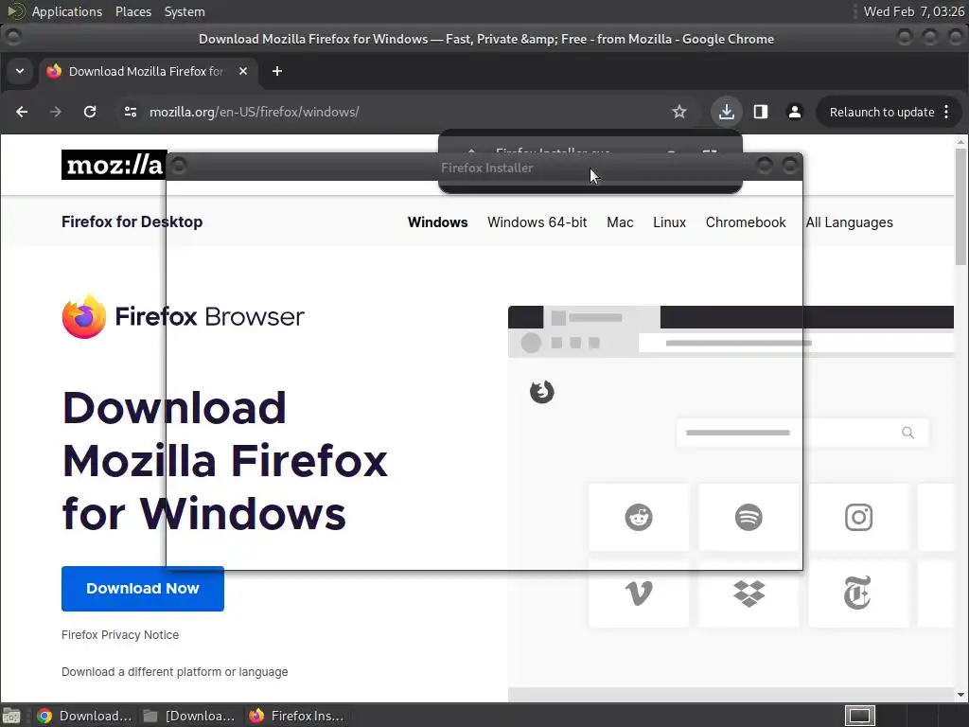Image resolution: width=969 pixels, height=727 pixels.
Task: Click Relaunch to update button
Action: [882, 112]
